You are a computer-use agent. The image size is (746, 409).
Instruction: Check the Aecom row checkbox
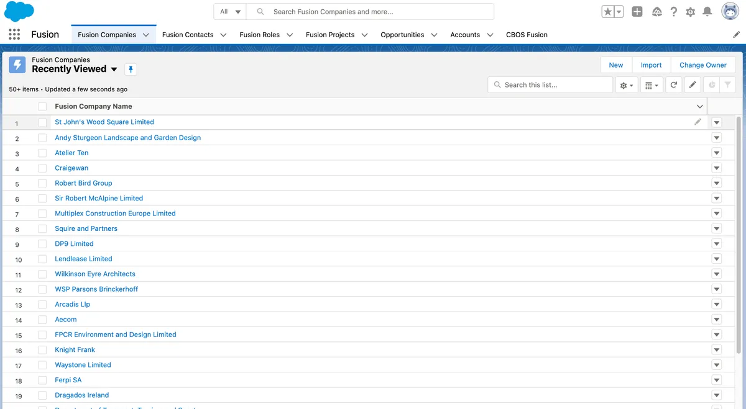[42, 320]
